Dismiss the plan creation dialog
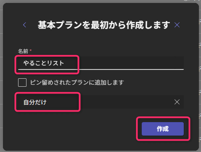This screenshot has width=201, height=152. point(177,25)
